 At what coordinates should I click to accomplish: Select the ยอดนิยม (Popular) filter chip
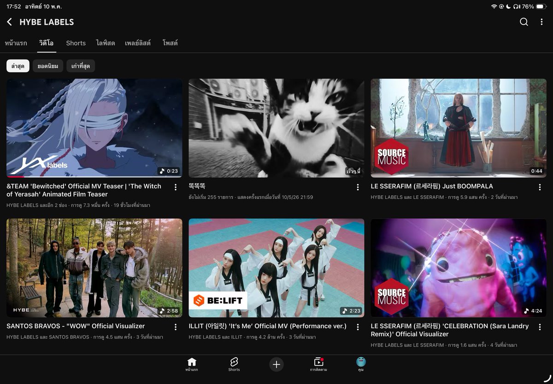48,66
